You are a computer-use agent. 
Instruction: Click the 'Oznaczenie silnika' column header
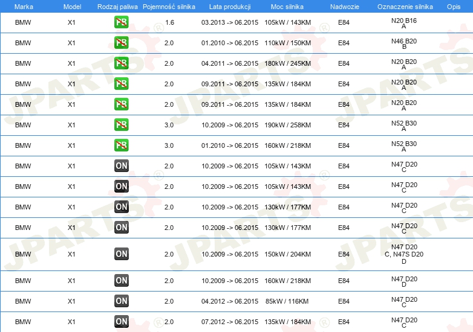405,7
